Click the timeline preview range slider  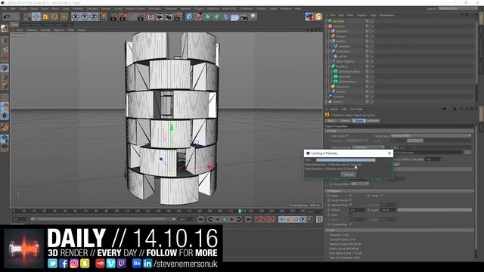(104, 219)
